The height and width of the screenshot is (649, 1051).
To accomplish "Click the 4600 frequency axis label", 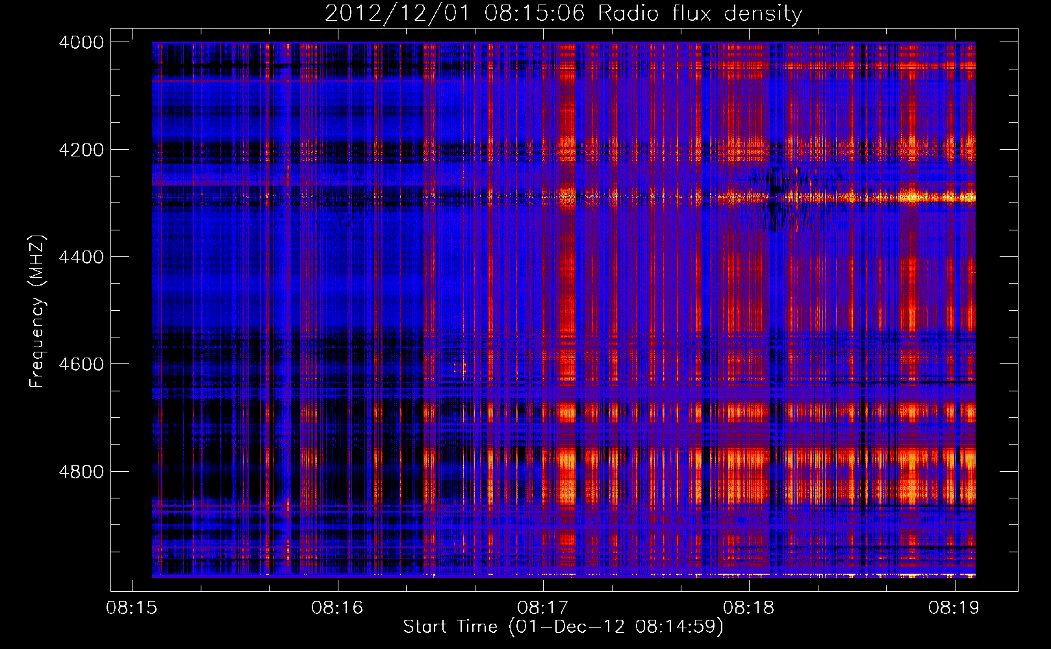I will [x=81, y=364].
